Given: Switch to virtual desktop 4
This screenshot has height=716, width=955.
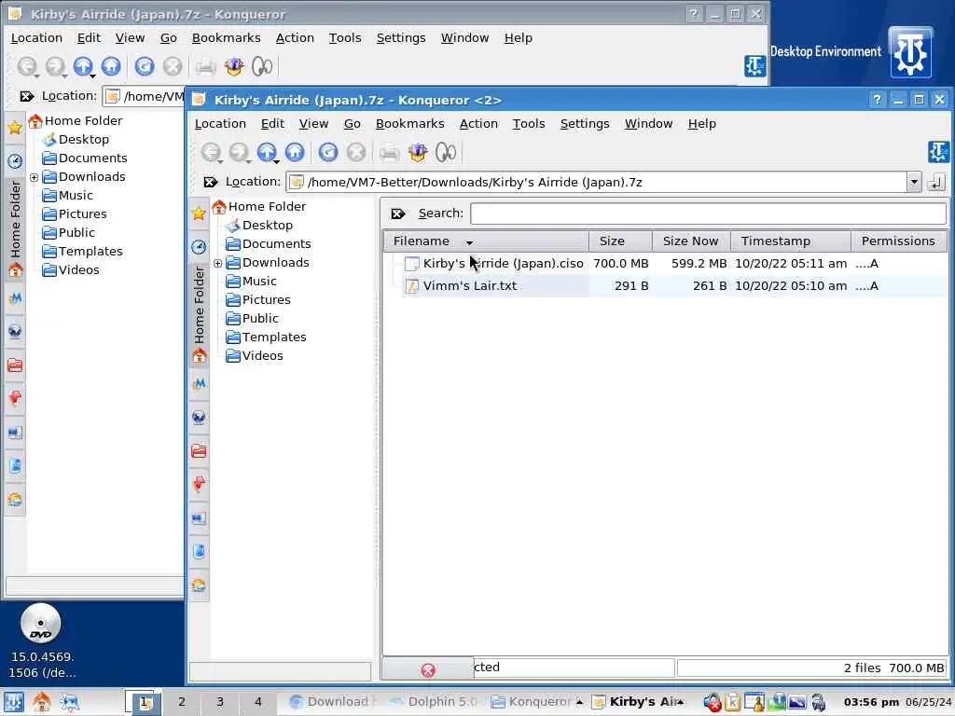Looking at the screenshot, I should pyautogui.click(x=257, y=701).
